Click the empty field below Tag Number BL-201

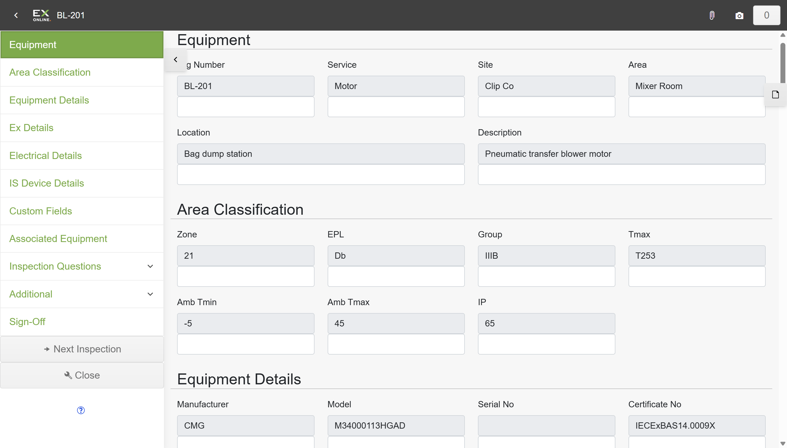tap(246, 107)
